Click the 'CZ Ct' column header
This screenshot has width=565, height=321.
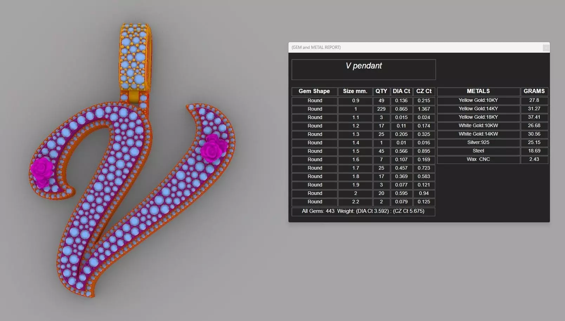point(424,91)
